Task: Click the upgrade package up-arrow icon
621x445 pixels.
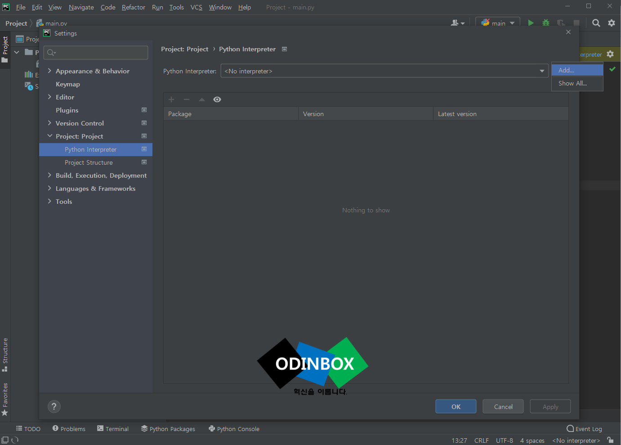Action: point(202,99)
